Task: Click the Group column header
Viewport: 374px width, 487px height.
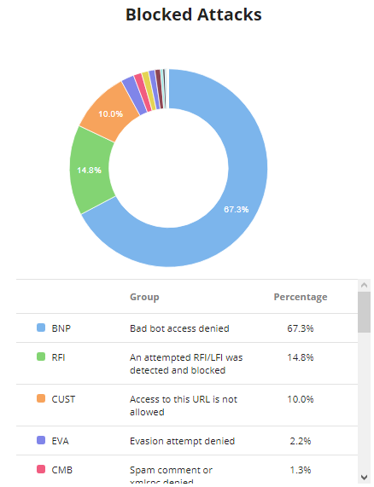Action: (144, 297)
